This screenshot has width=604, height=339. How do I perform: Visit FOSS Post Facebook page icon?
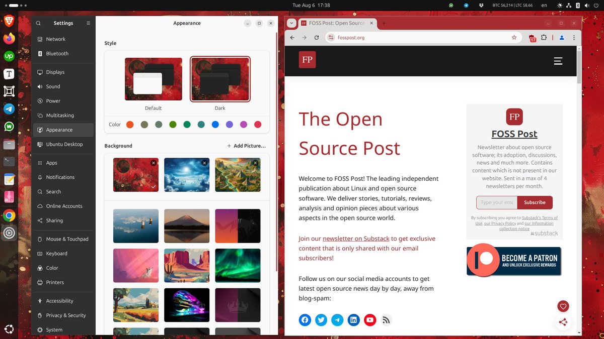tap(305, 320)
